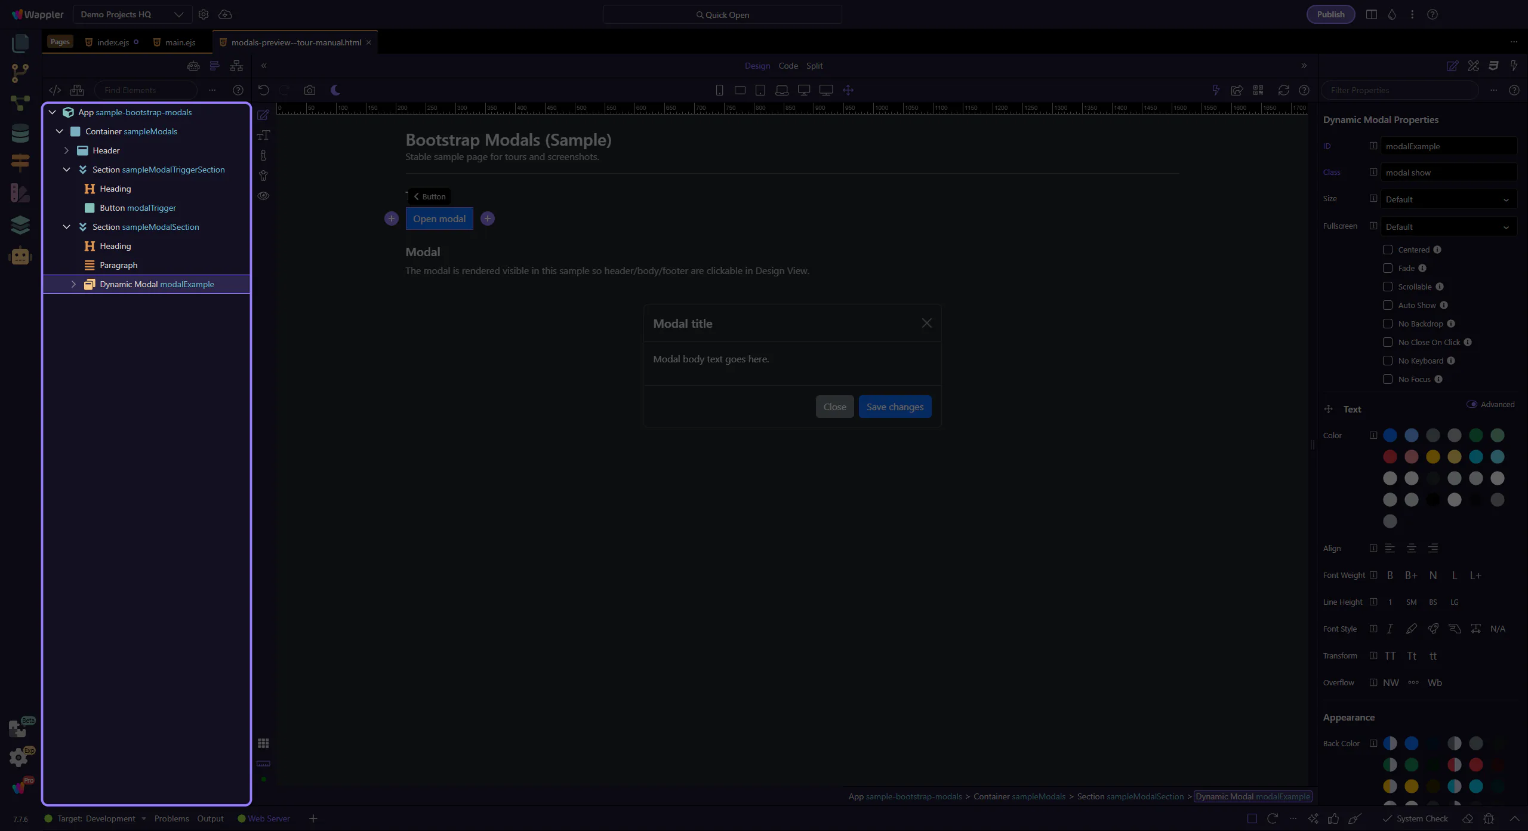Open project settings gear next to project name
This screenshot has width=1528, height=831.
point(204,14)
